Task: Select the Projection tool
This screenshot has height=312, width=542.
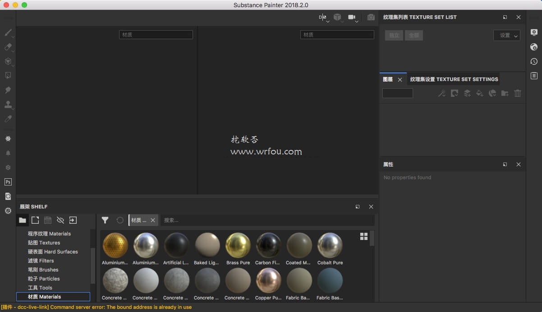Action: point(8,61)
